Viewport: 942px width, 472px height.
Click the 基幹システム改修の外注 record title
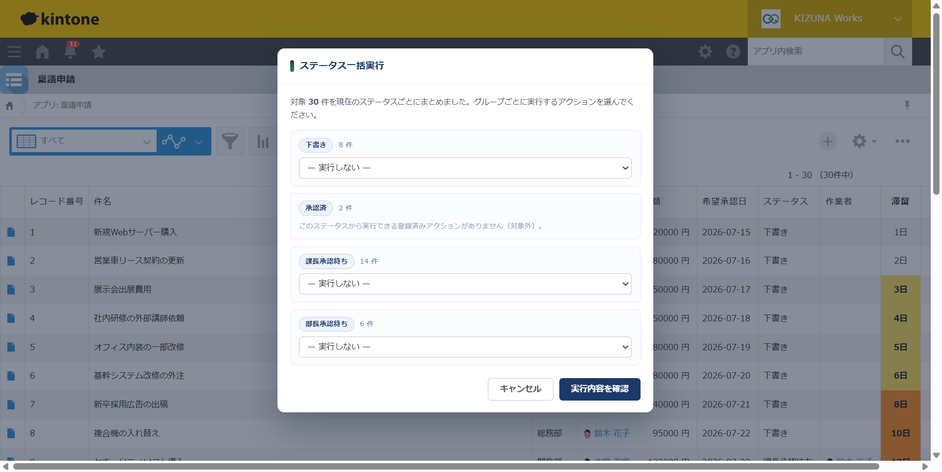(x=139, y=376)
